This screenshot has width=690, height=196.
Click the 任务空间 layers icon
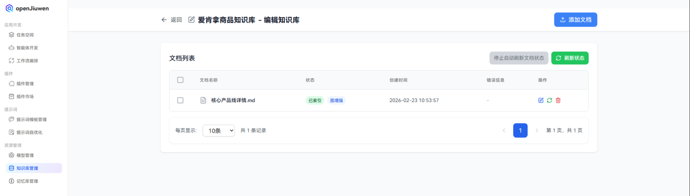(12, 35)
